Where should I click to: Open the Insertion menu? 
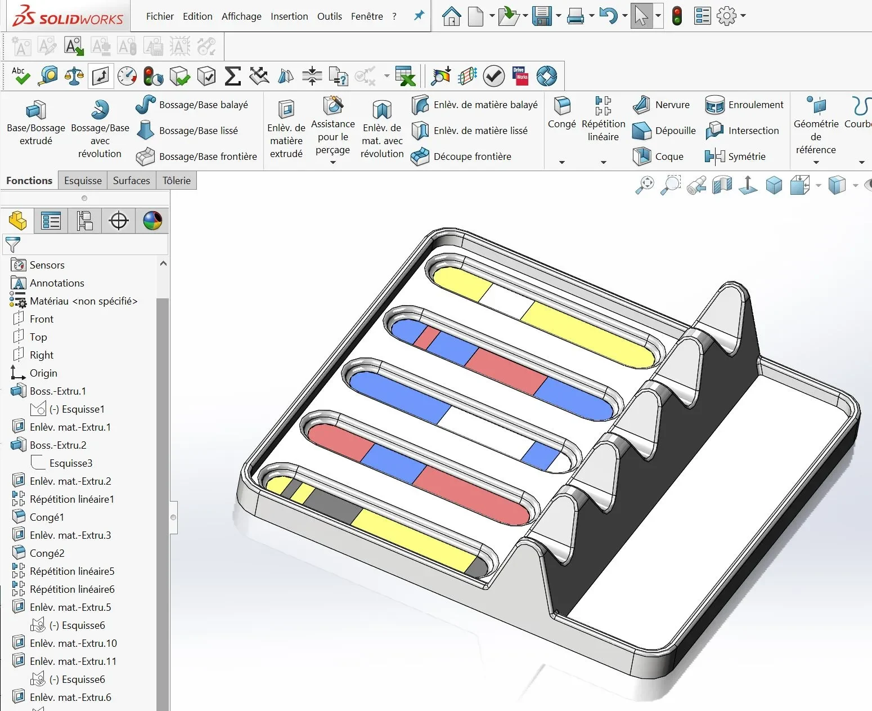(x=289, y=16)
